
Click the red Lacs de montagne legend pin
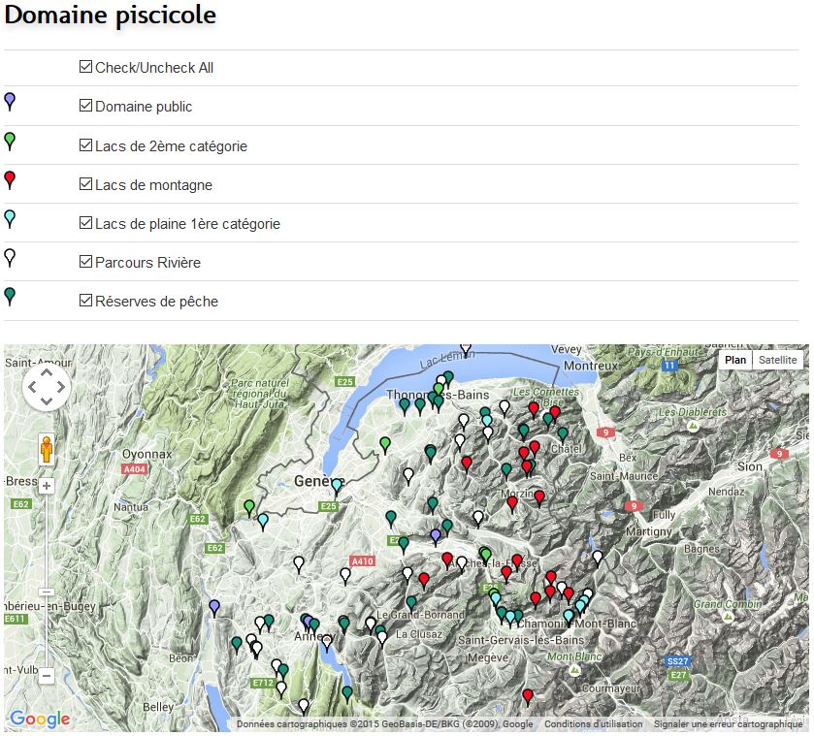(x=10, y=180)
